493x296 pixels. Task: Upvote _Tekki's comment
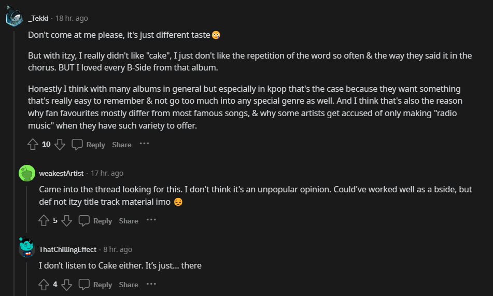(33, 145)
